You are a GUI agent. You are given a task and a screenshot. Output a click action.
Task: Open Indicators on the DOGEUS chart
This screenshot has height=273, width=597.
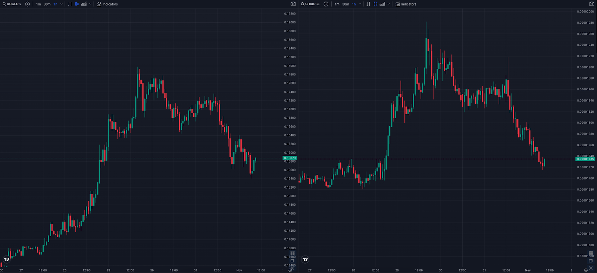click(x=107, y=4)
